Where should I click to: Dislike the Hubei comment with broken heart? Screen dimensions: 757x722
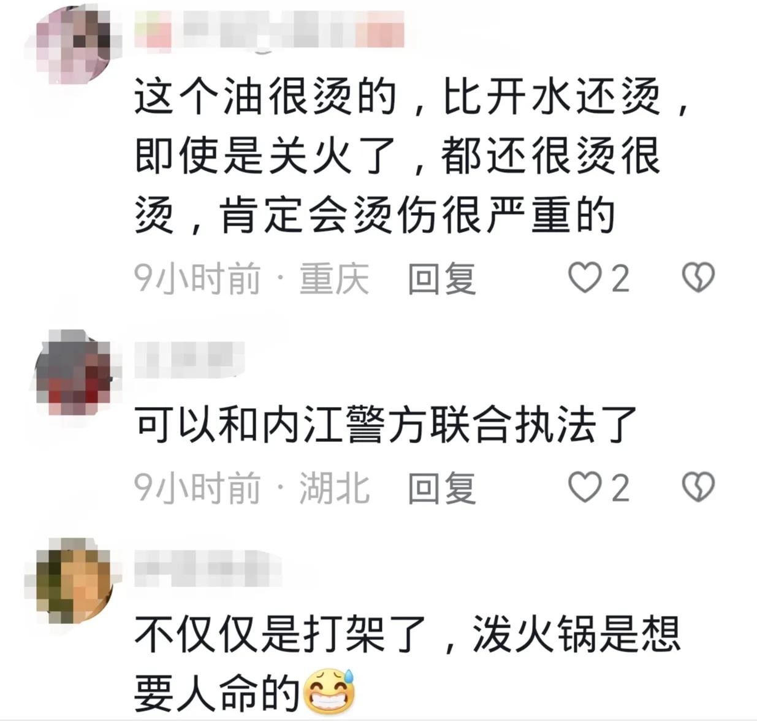(698, 487)
